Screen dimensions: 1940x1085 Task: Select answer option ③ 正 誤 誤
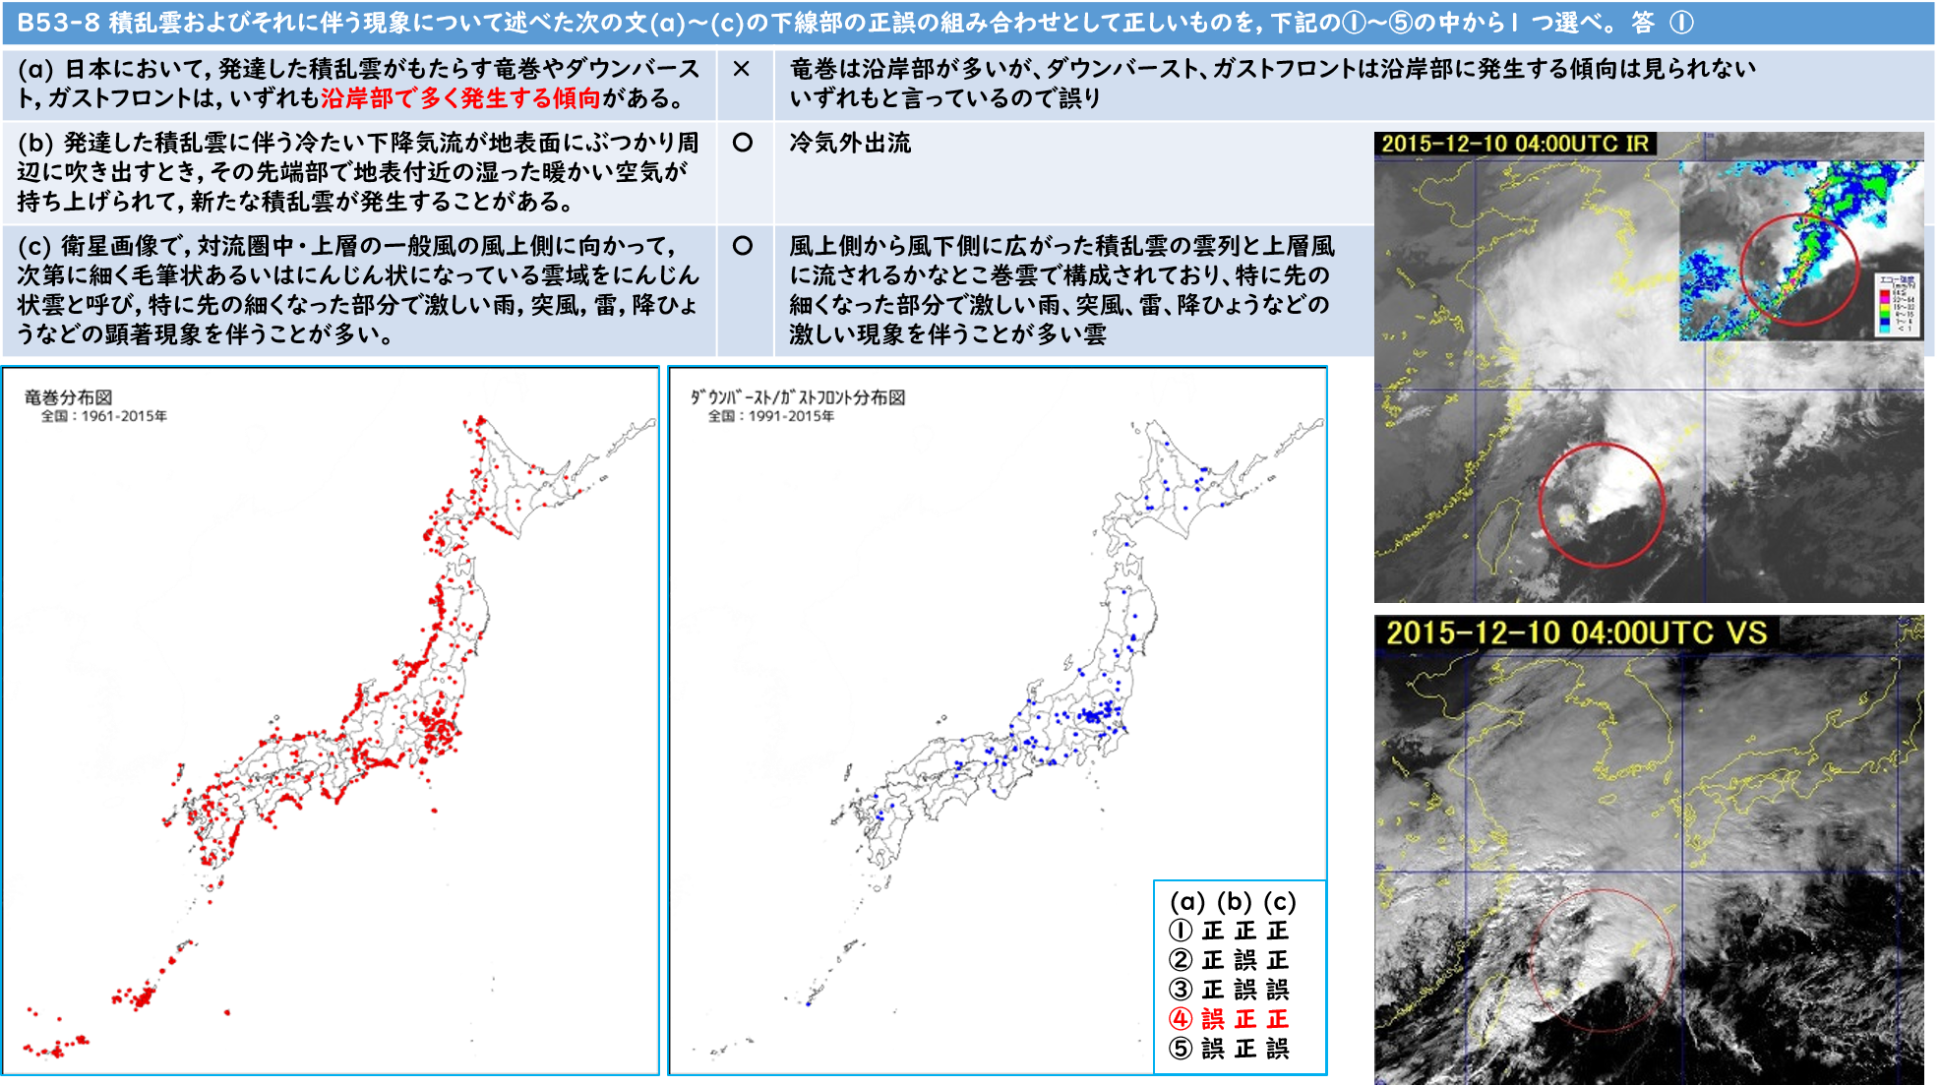point(1229,990)
